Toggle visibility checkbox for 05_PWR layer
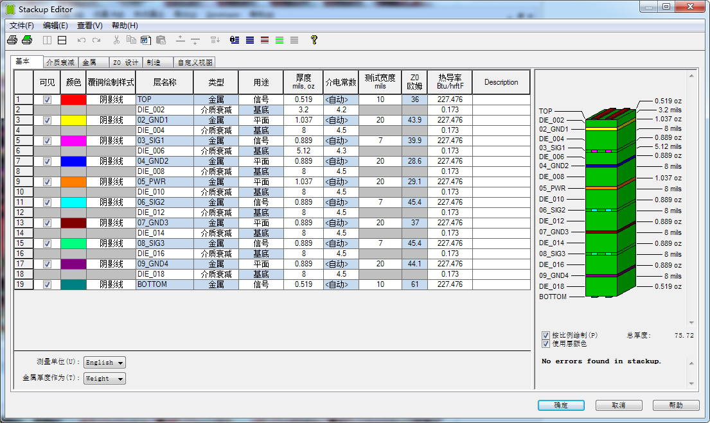 click(x=47, y=182)
